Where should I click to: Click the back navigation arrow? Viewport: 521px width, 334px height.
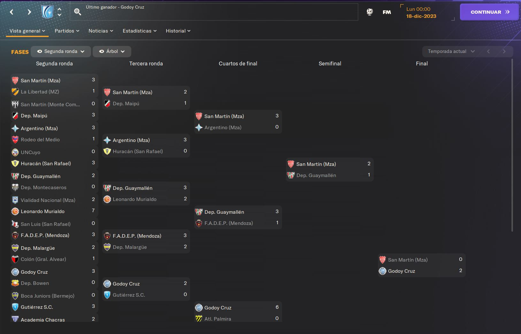pos(11,12)
